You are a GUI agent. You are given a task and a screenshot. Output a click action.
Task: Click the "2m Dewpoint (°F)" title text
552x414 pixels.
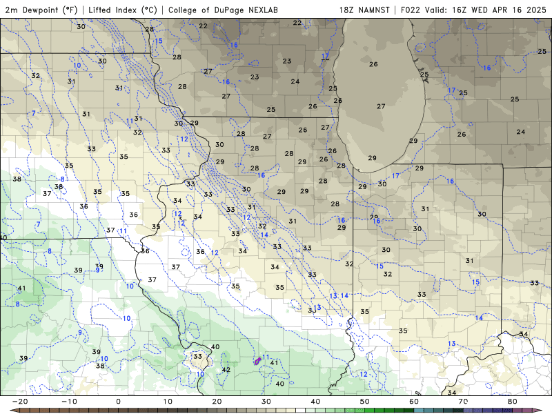pyautogui.click(x=41, y=10)
